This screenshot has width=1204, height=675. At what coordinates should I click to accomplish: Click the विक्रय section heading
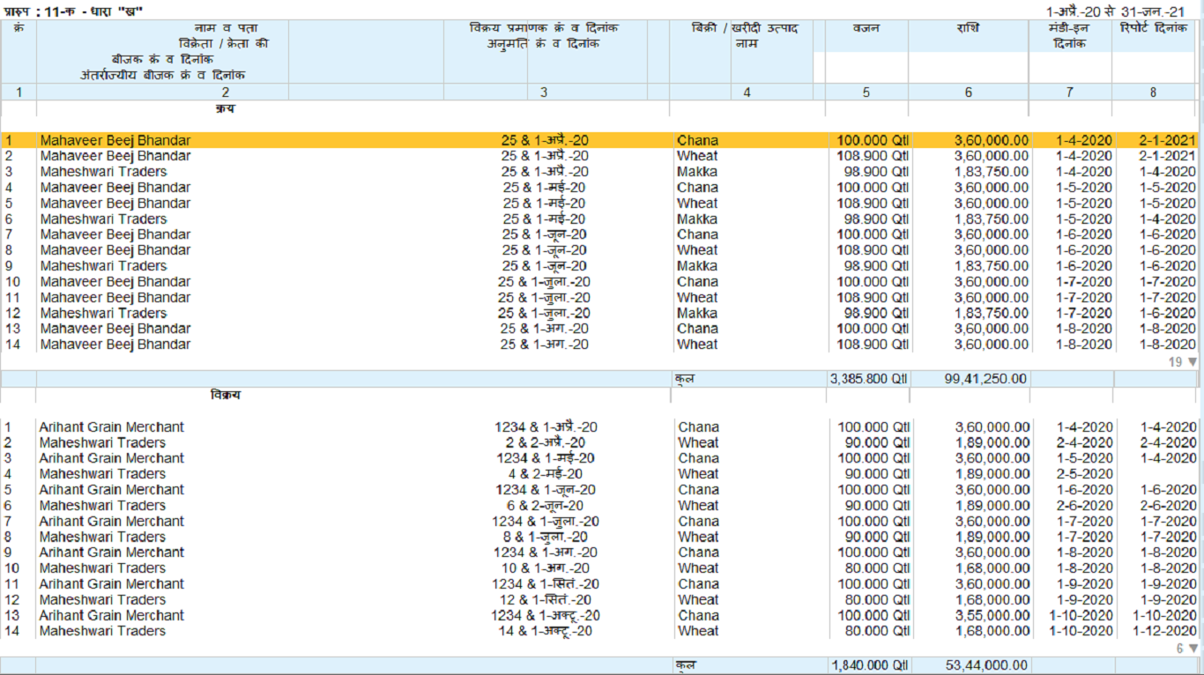click(x=225, y=396)
